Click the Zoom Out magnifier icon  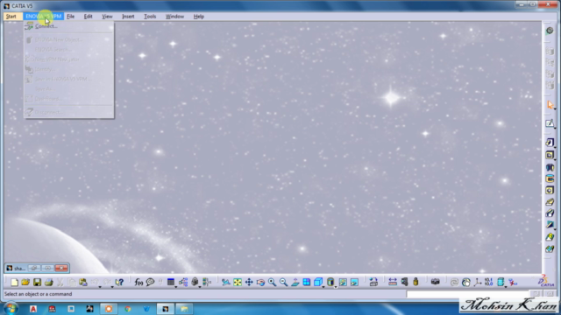283,282
